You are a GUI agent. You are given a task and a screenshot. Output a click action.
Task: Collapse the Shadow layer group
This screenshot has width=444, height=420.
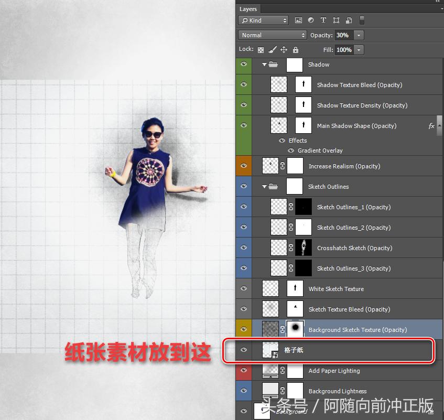(x=264, y=64)
